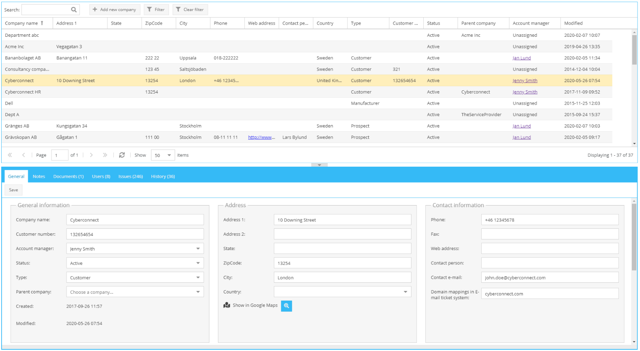The image size is (640, 351).
Task: Click the Web address input field
Action: tap(550, 248)
